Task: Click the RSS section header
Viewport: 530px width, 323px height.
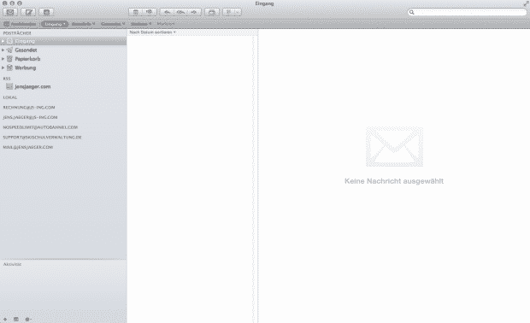Action: coord(7,79)
